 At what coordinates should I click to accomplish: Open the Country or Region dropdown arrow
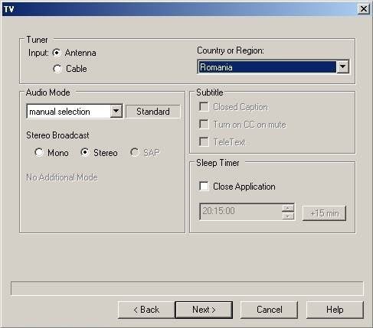[x=342, y=67]
